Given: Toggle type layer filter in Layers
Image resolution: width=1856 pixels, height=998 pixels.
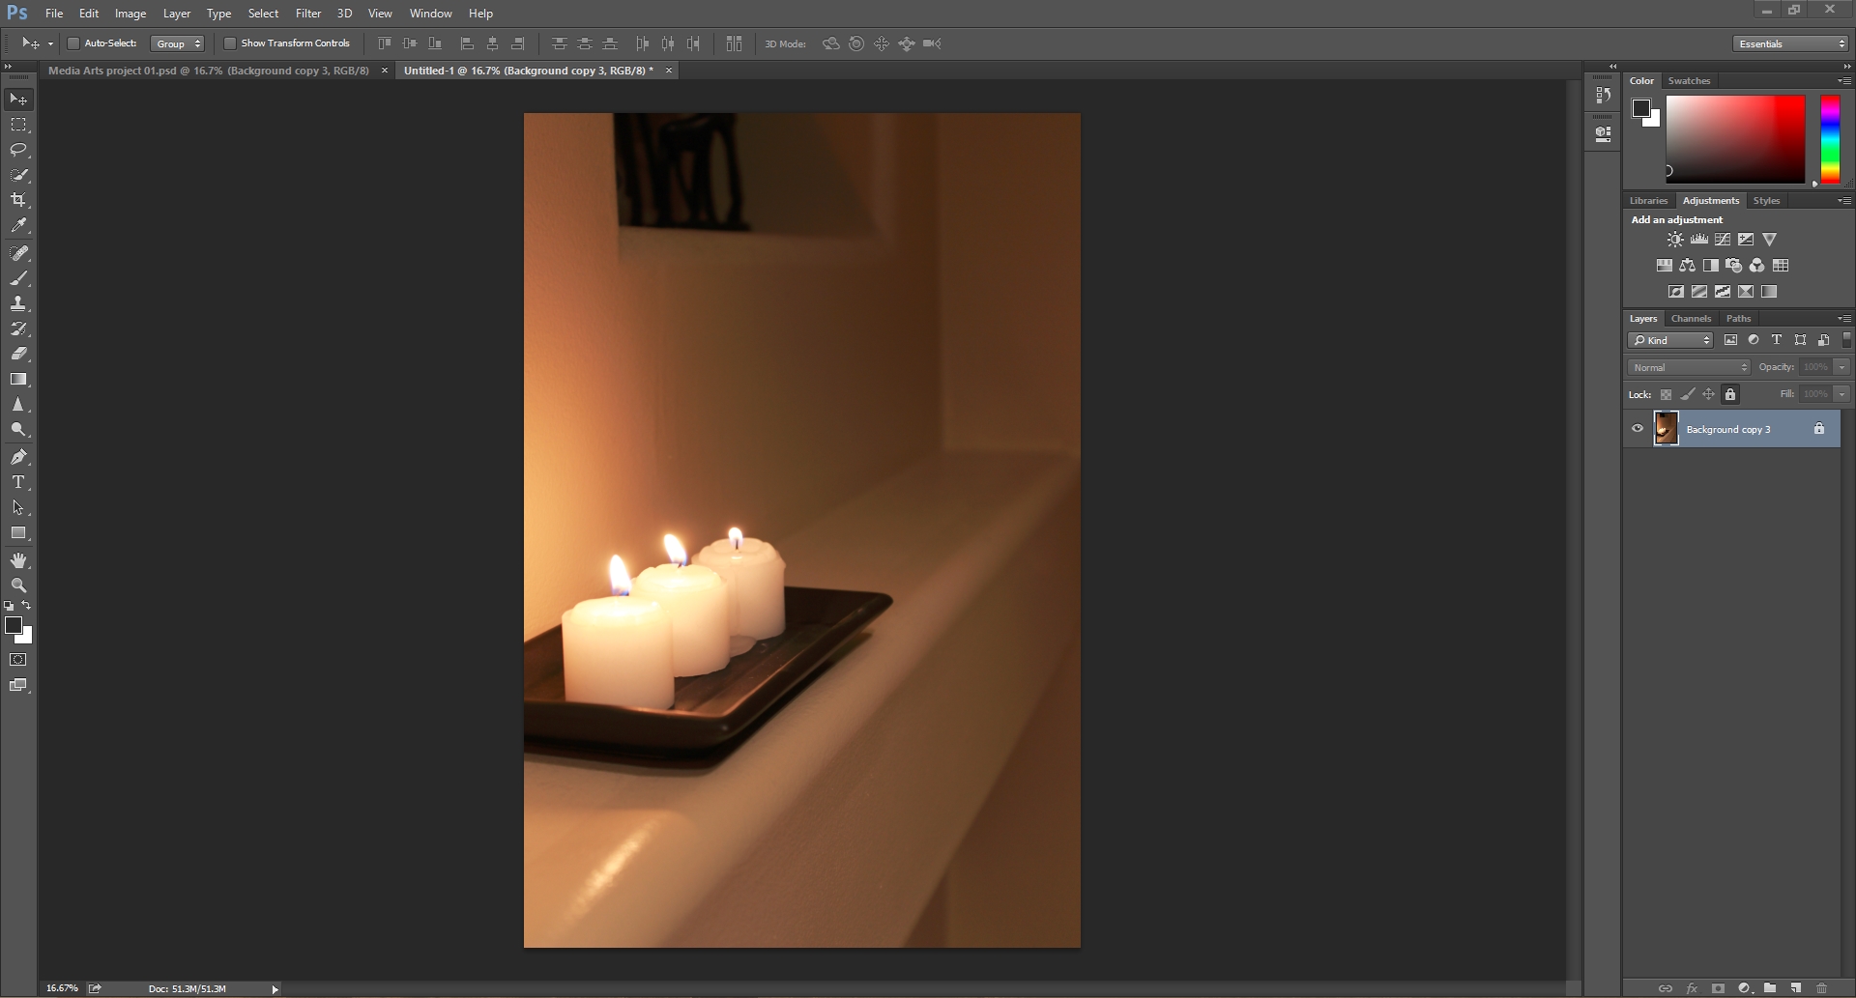Looking at the screenshot, I should click(x=1777, y=340).
